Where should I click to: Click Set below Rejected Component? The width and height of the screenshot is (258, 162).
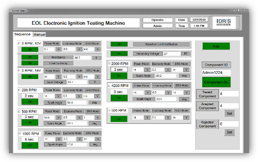tap(229, 132)
